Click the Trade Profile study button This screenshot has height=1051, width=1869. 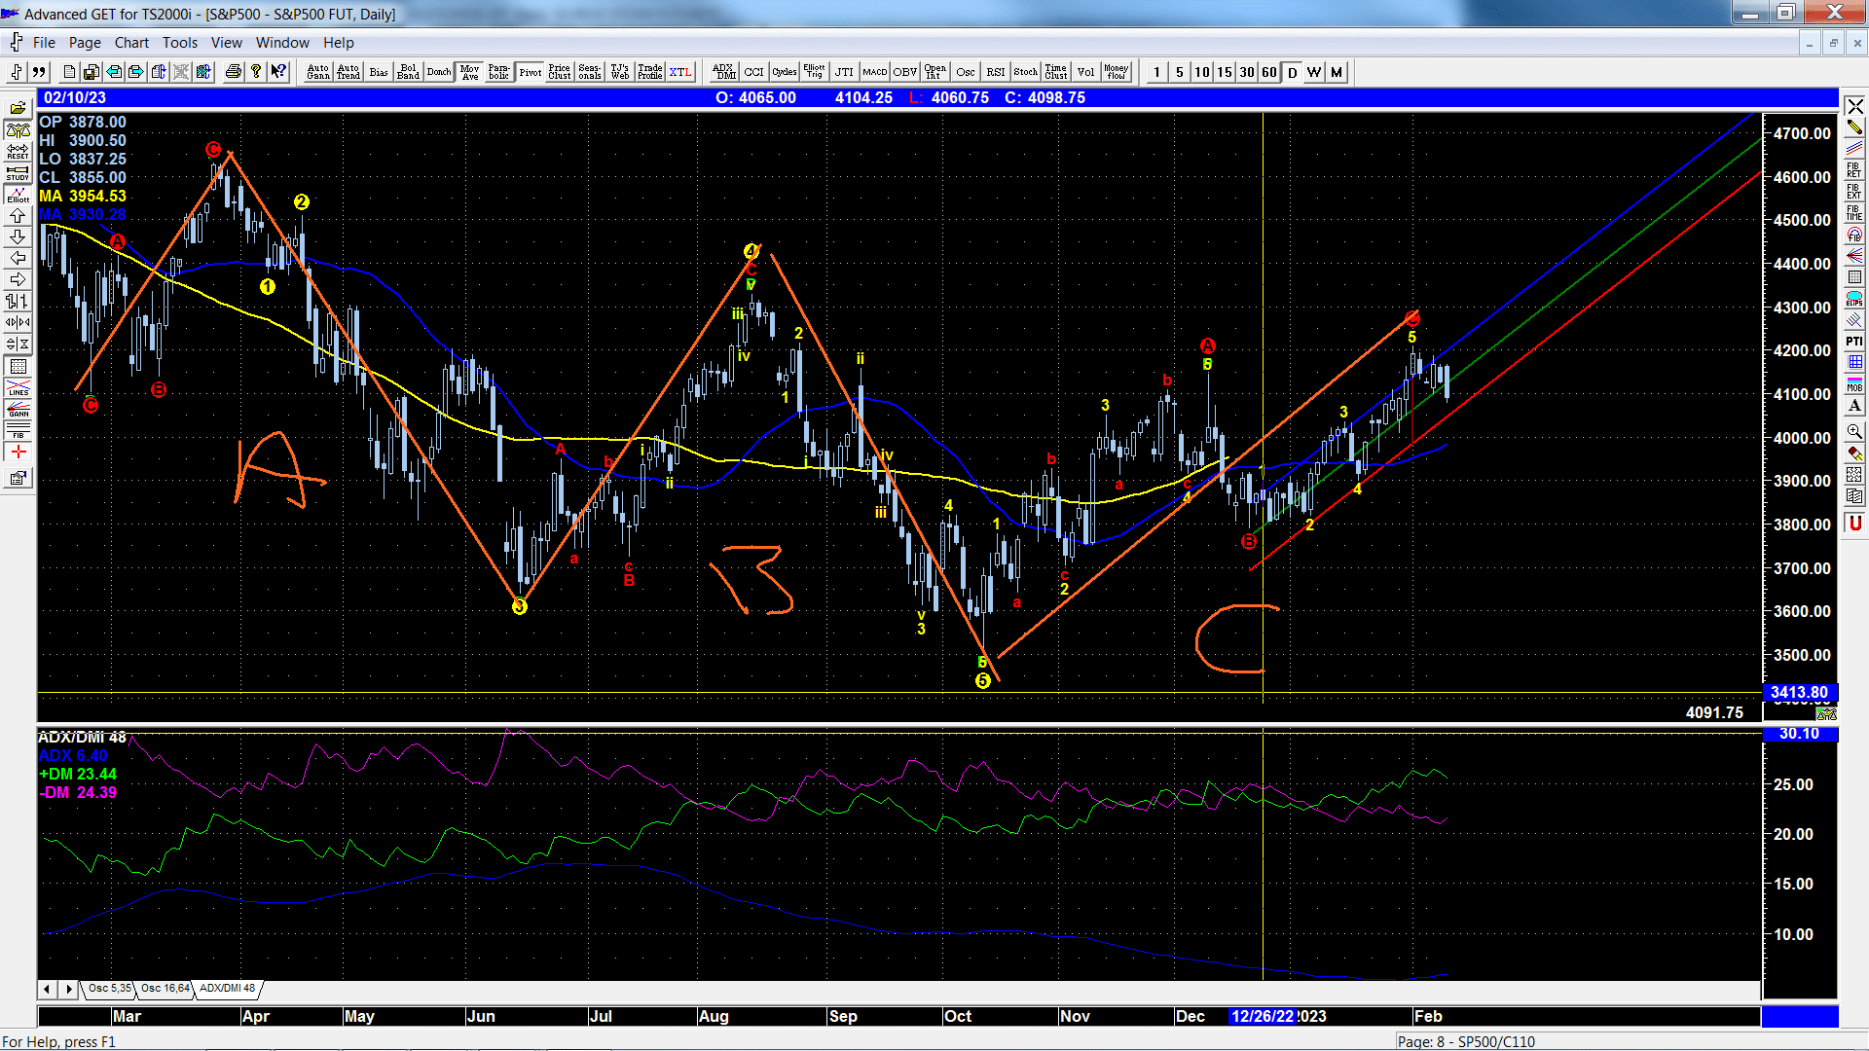650,72
